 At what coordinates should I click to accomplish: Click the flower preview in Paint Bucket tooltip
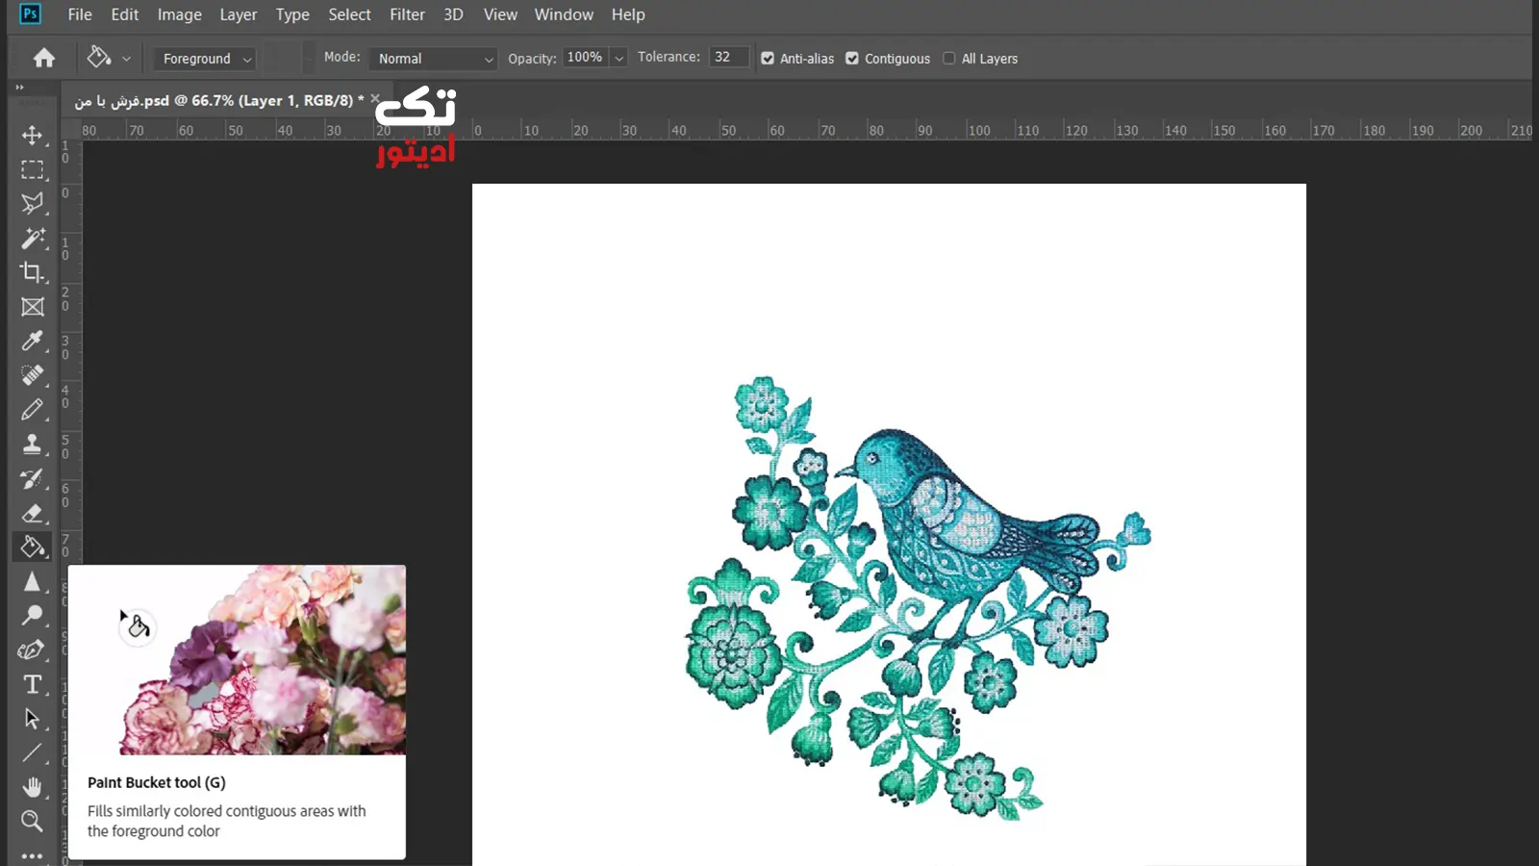point(237,660)
